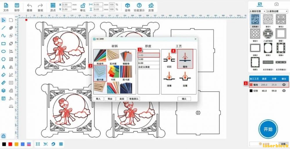Select thickness 5.00 in list

[x=149, y=59]
